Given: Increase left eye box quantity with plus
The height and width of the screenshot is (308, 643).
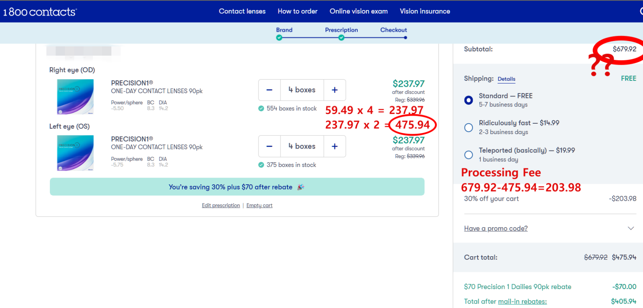Looking at the screenshot, I should coord(335,146).
